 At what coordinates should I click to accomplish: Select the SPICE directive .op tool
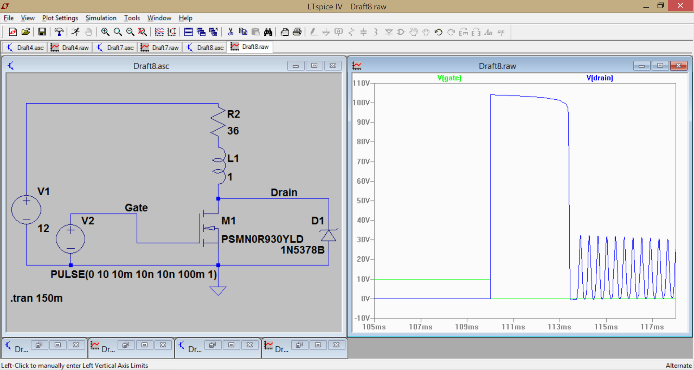501,32
